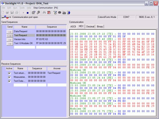Click the Answer column header

(x=57, y=69)
